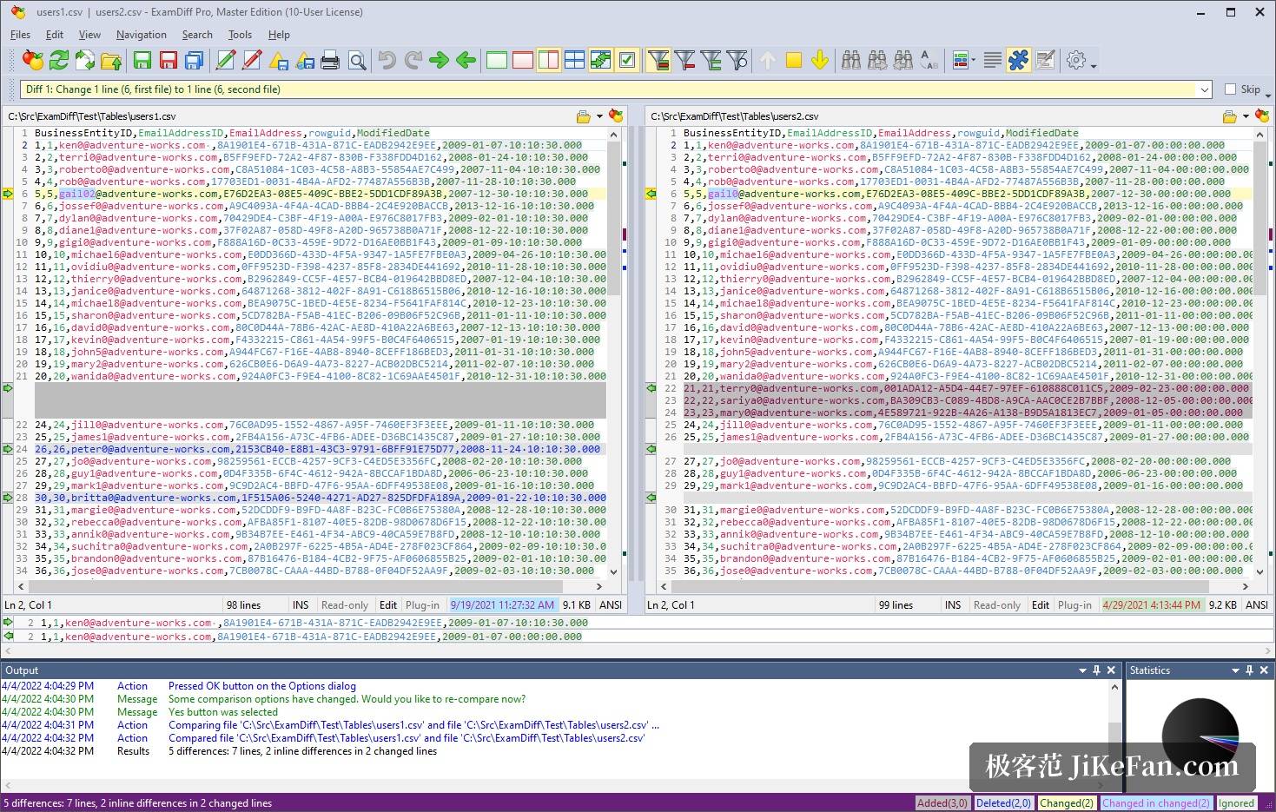Screen dimensions: 1276x812
Task: Open the Navigation menu
Action: tap(141, 35)
